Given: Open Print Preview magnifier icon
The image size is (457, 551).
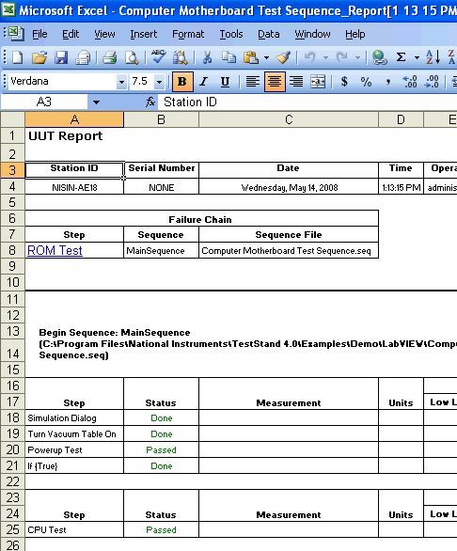Looking at the screenshot, I should [x=132, y=57].
